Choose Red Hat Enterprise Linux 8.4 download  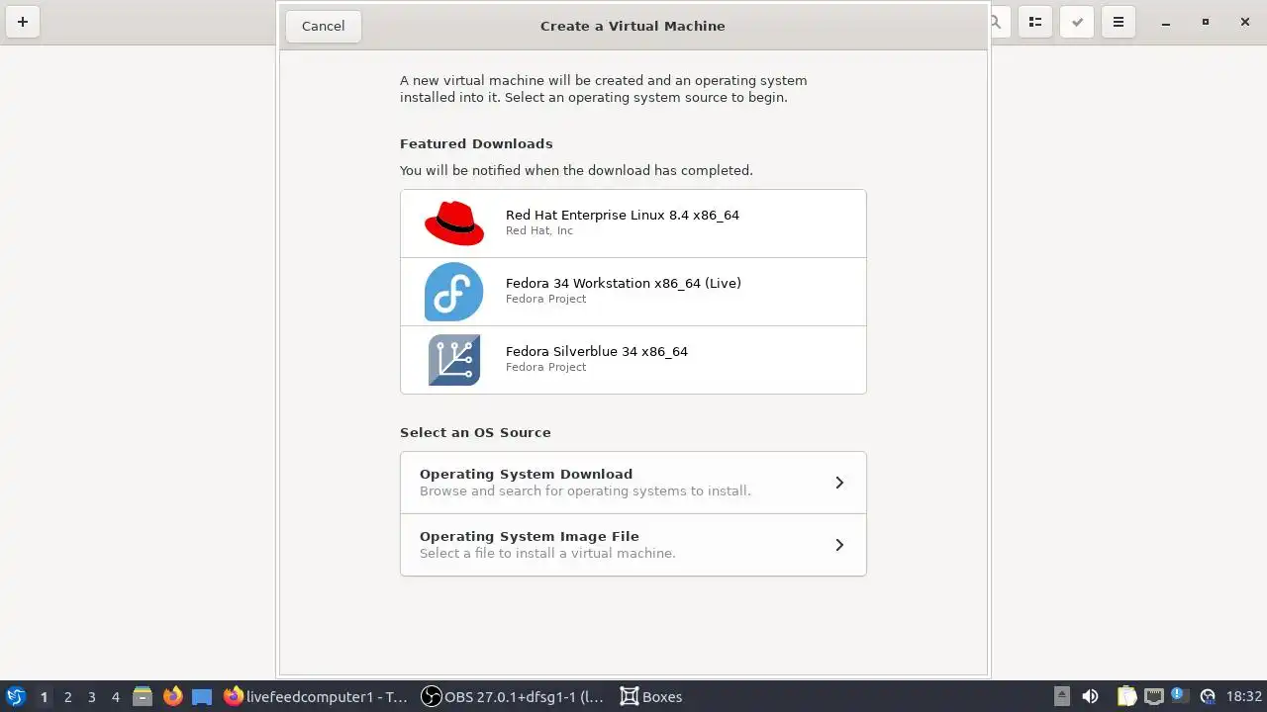(633, 223)
